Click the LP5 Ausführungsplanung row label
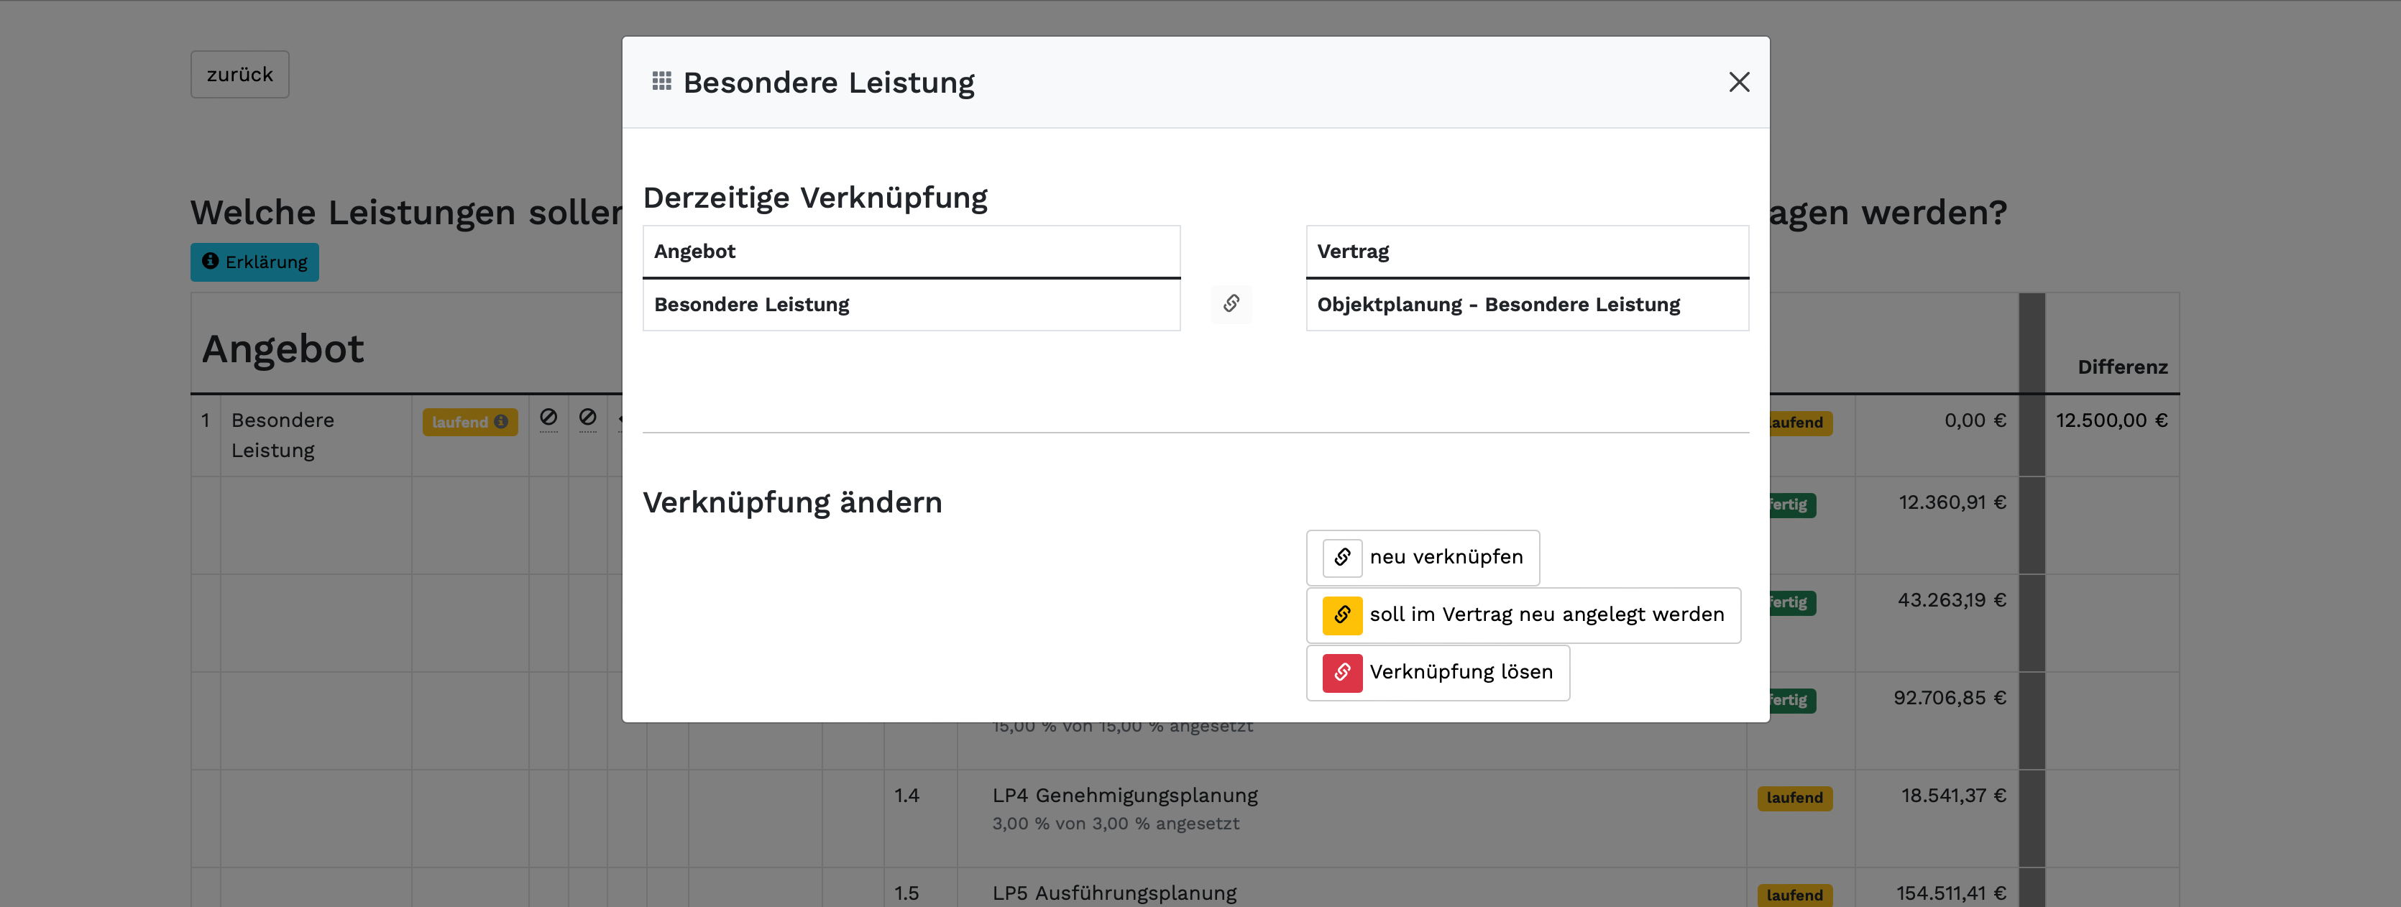The image size is (2401, 907). coord(1114,893)
